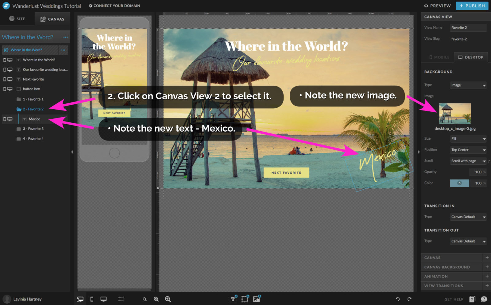Click the background color swatch

(459, 183)
